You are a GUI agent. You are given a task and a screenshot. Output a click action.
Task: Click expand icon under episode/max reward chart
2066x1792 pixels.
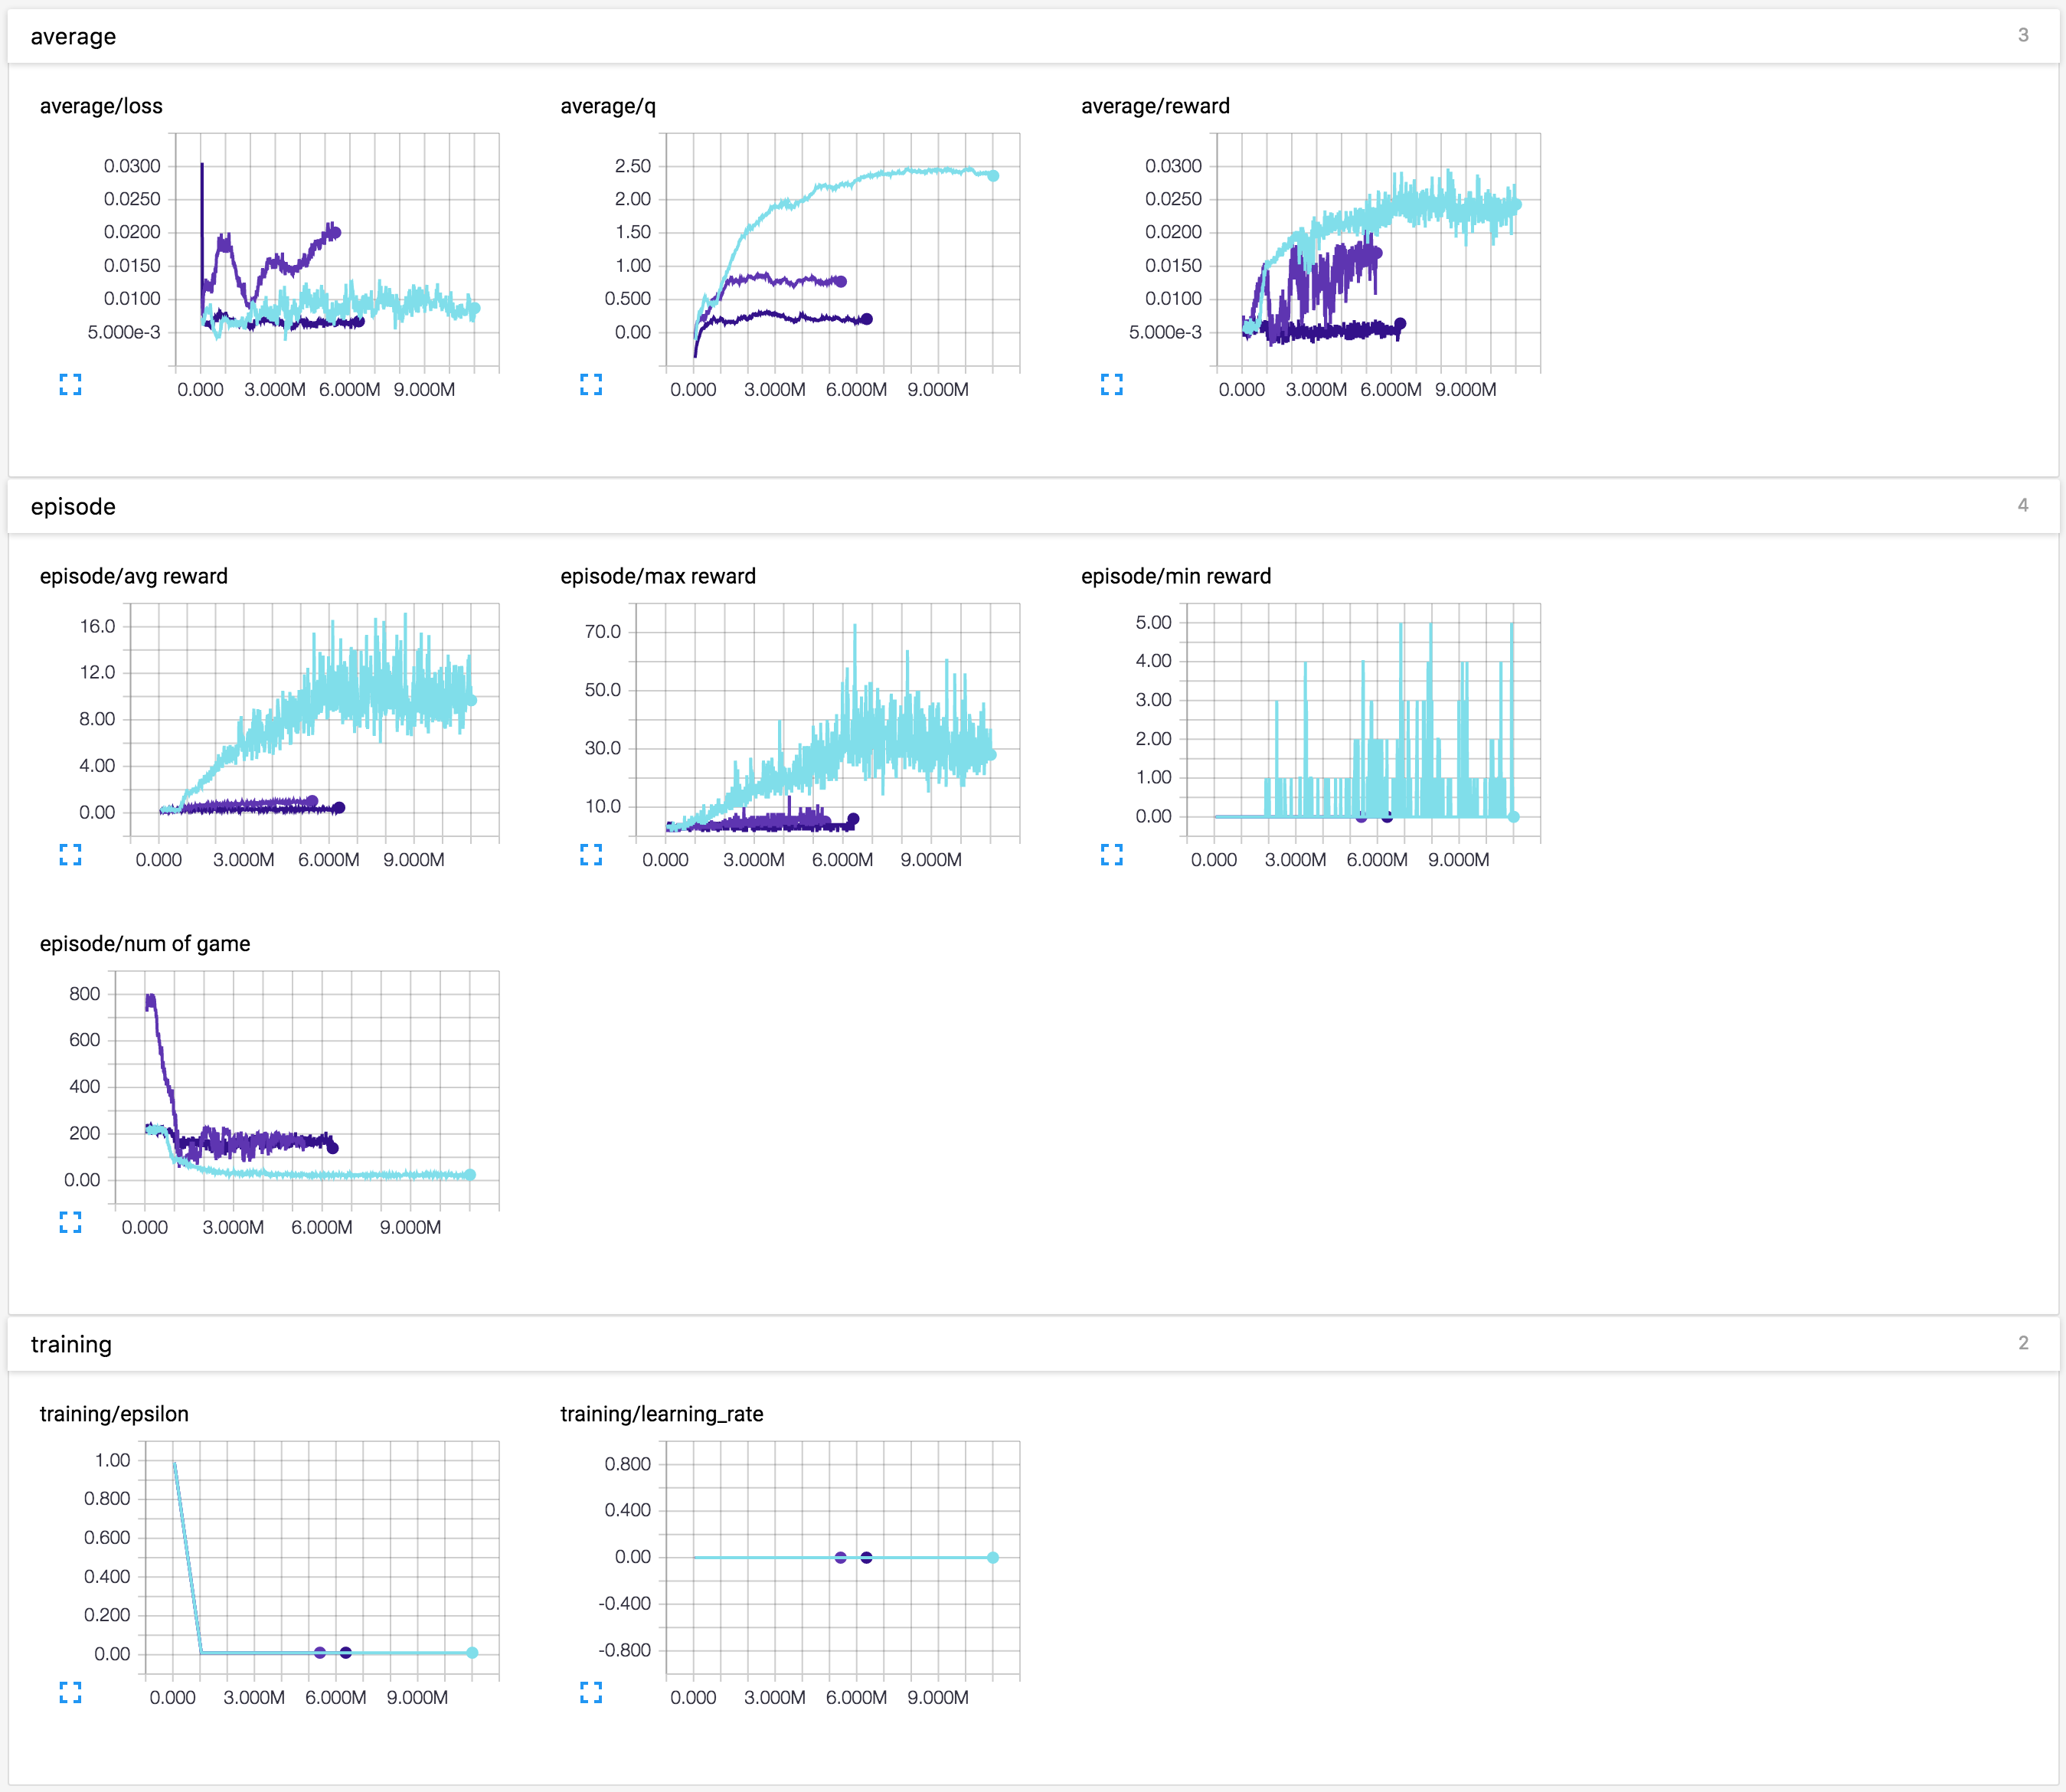coord(591,854)
